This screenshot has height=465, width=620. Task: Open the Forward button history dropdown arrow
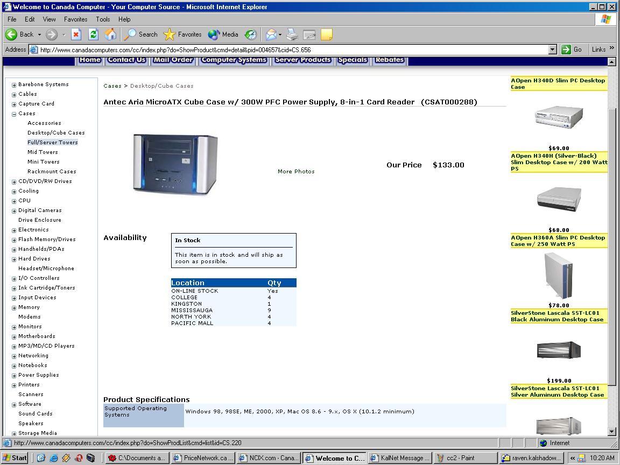(64, 35)
